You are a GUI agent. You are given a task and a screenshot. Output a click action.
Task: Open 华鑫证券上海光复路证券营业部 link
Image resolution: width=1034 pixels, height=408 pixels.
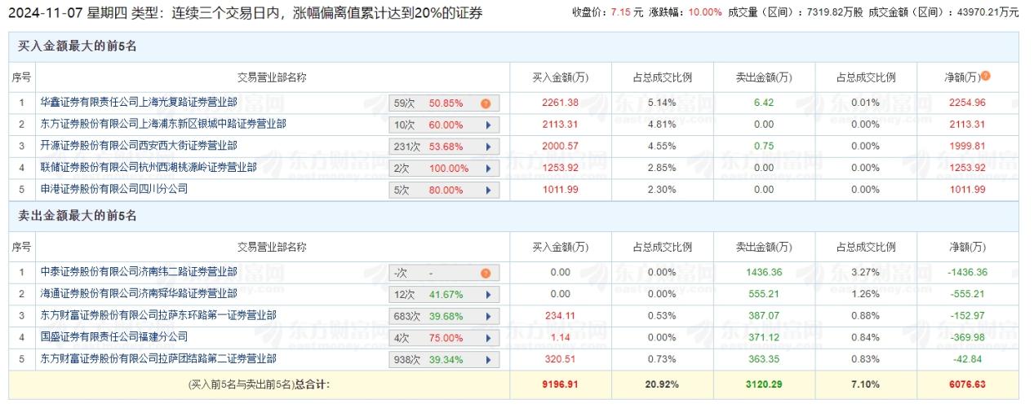point(139,103)
